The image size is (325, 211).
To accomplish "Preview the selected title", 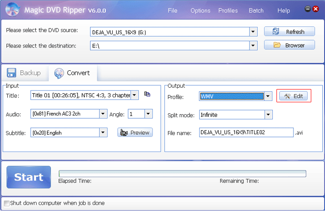I will pyautogui.click(x=135, y=132).
